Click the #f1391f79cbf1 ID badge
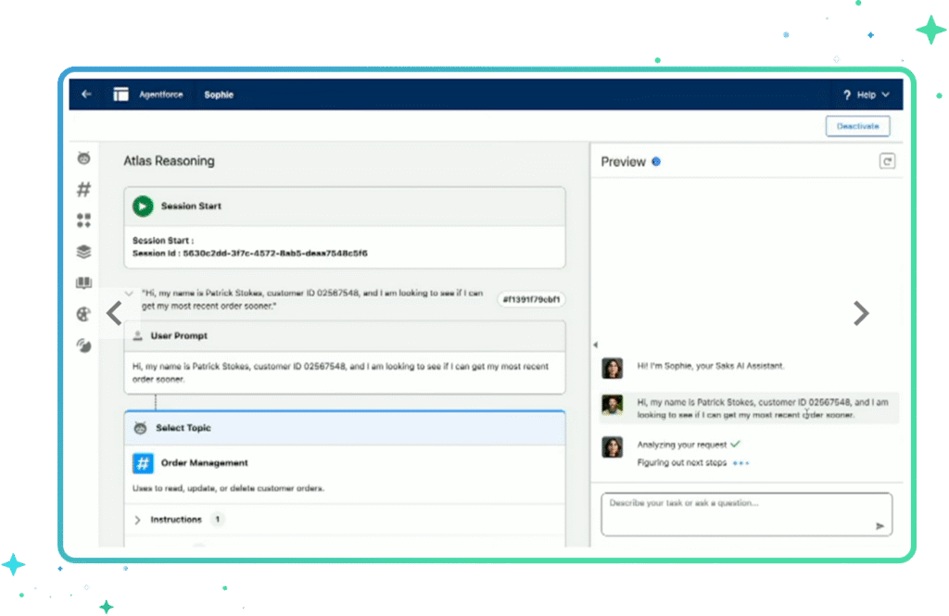Image resolution: width=949 pixels, height=616 pixels. (531, 299)
